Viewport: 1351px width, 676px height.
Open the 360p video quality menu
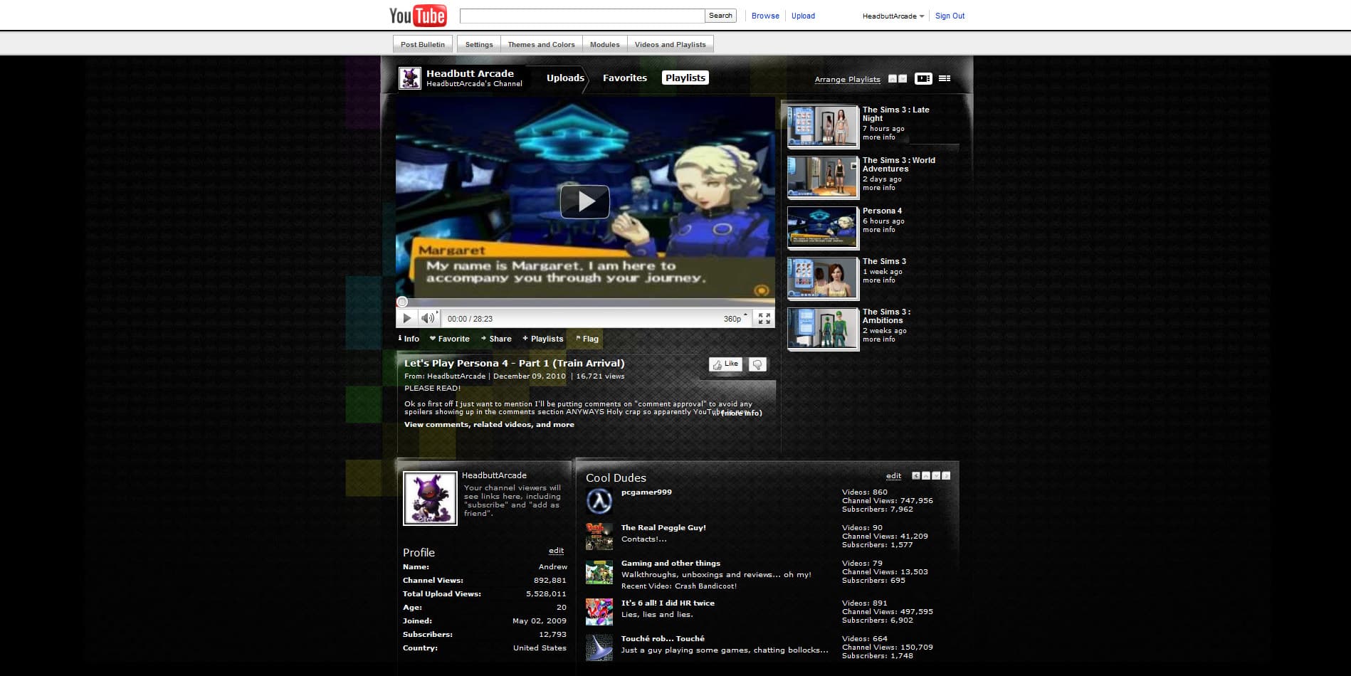[x=735, y=319]
